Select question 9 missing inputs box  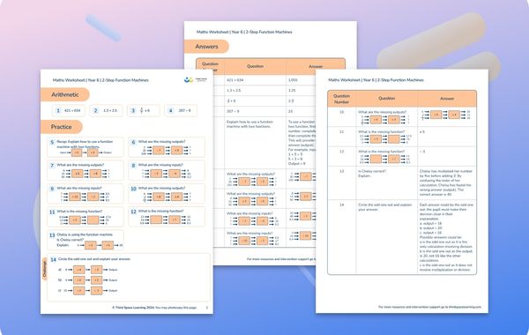86,194
